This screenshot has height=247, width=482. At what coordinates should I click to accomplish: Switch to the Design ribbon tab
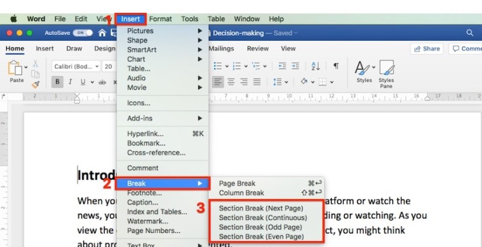tap(105, 49)
